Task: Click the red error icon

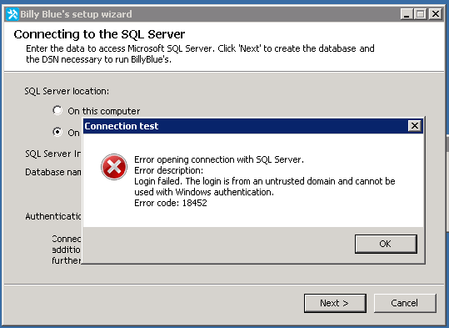Action: click(x=114, y=167)
